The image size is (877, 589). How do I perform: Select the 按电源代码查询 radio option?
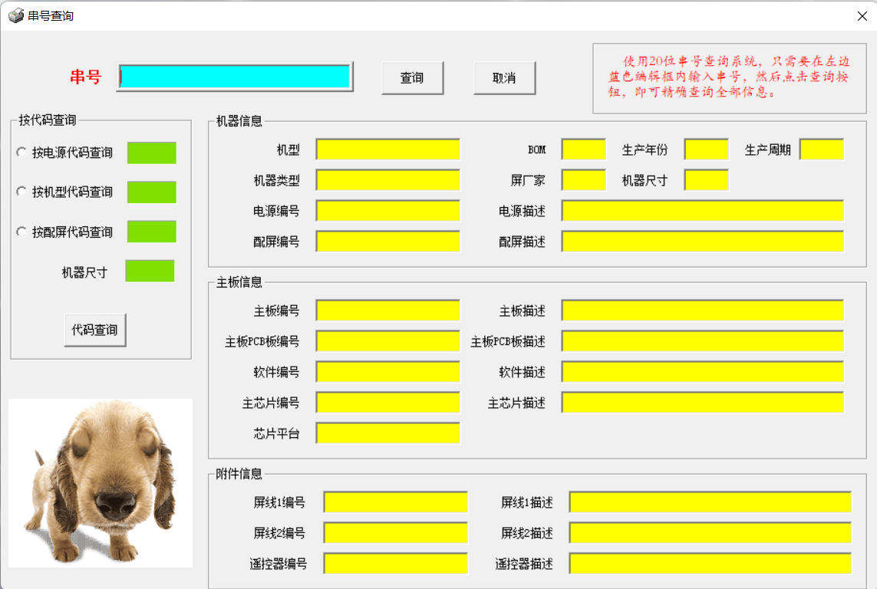click(x=21, y=153)
